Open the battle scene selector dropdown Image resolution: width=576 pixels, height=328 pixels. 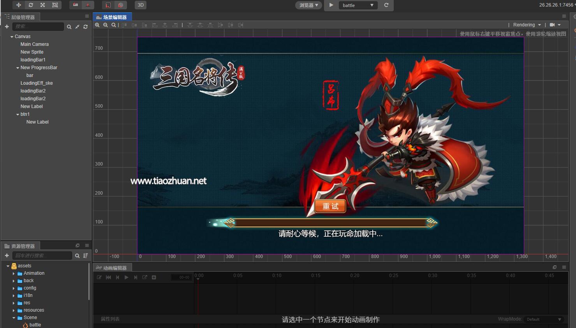[358, 5]
